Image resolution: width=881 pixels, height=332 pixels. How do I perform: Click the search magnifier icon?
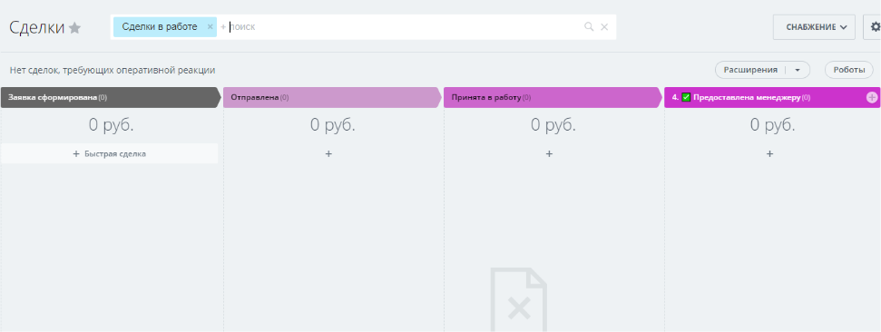pyautogui.click(x=589, y=26)
